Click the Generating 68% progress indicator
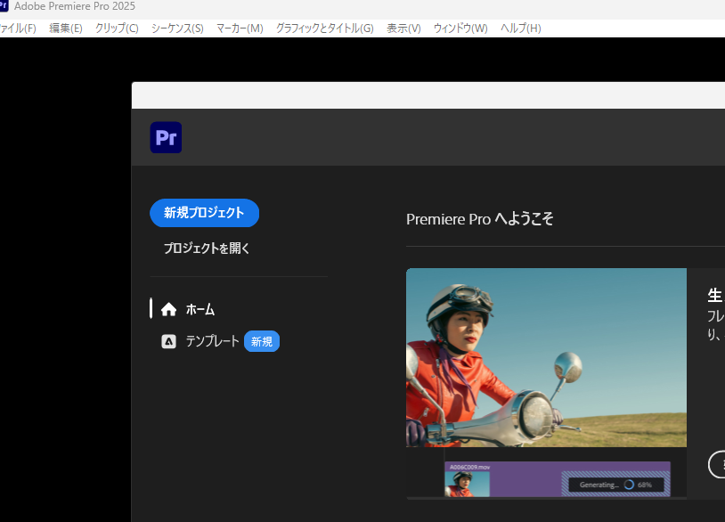This screenshot has width=725, height=522. click(616, 485)
